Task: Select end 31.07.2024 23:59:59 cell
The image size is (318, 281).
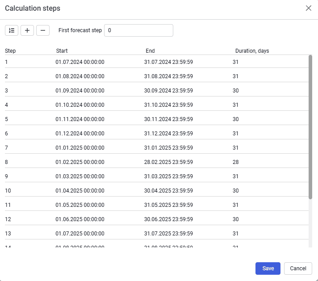Action: click(168, 62)
